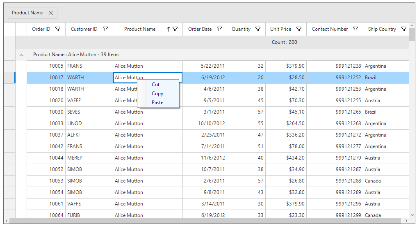Image resolution: width=417 pixels, height=226 pixels.
Task: Click the horizontal scrollbar thumb
Action: pyautogui.click(x=205, y=221)
